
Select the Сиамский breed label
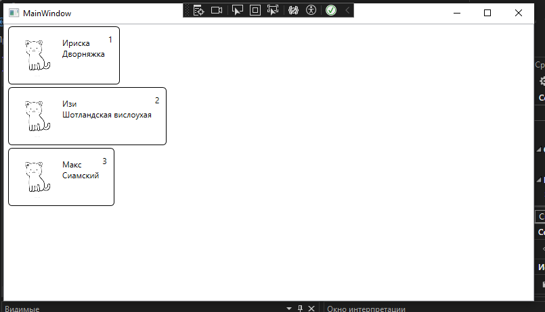(81, 176)
